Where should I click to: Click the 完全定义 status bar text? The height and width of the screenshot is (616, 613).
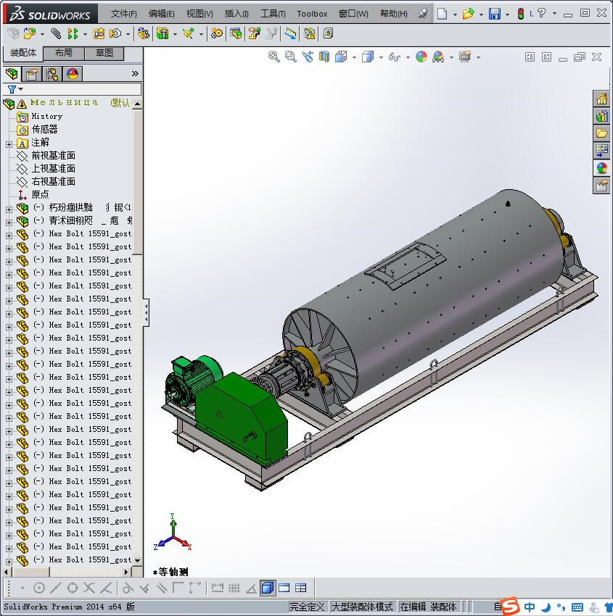(307, 607)
